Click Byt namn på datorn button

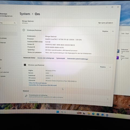click(106, 23)
